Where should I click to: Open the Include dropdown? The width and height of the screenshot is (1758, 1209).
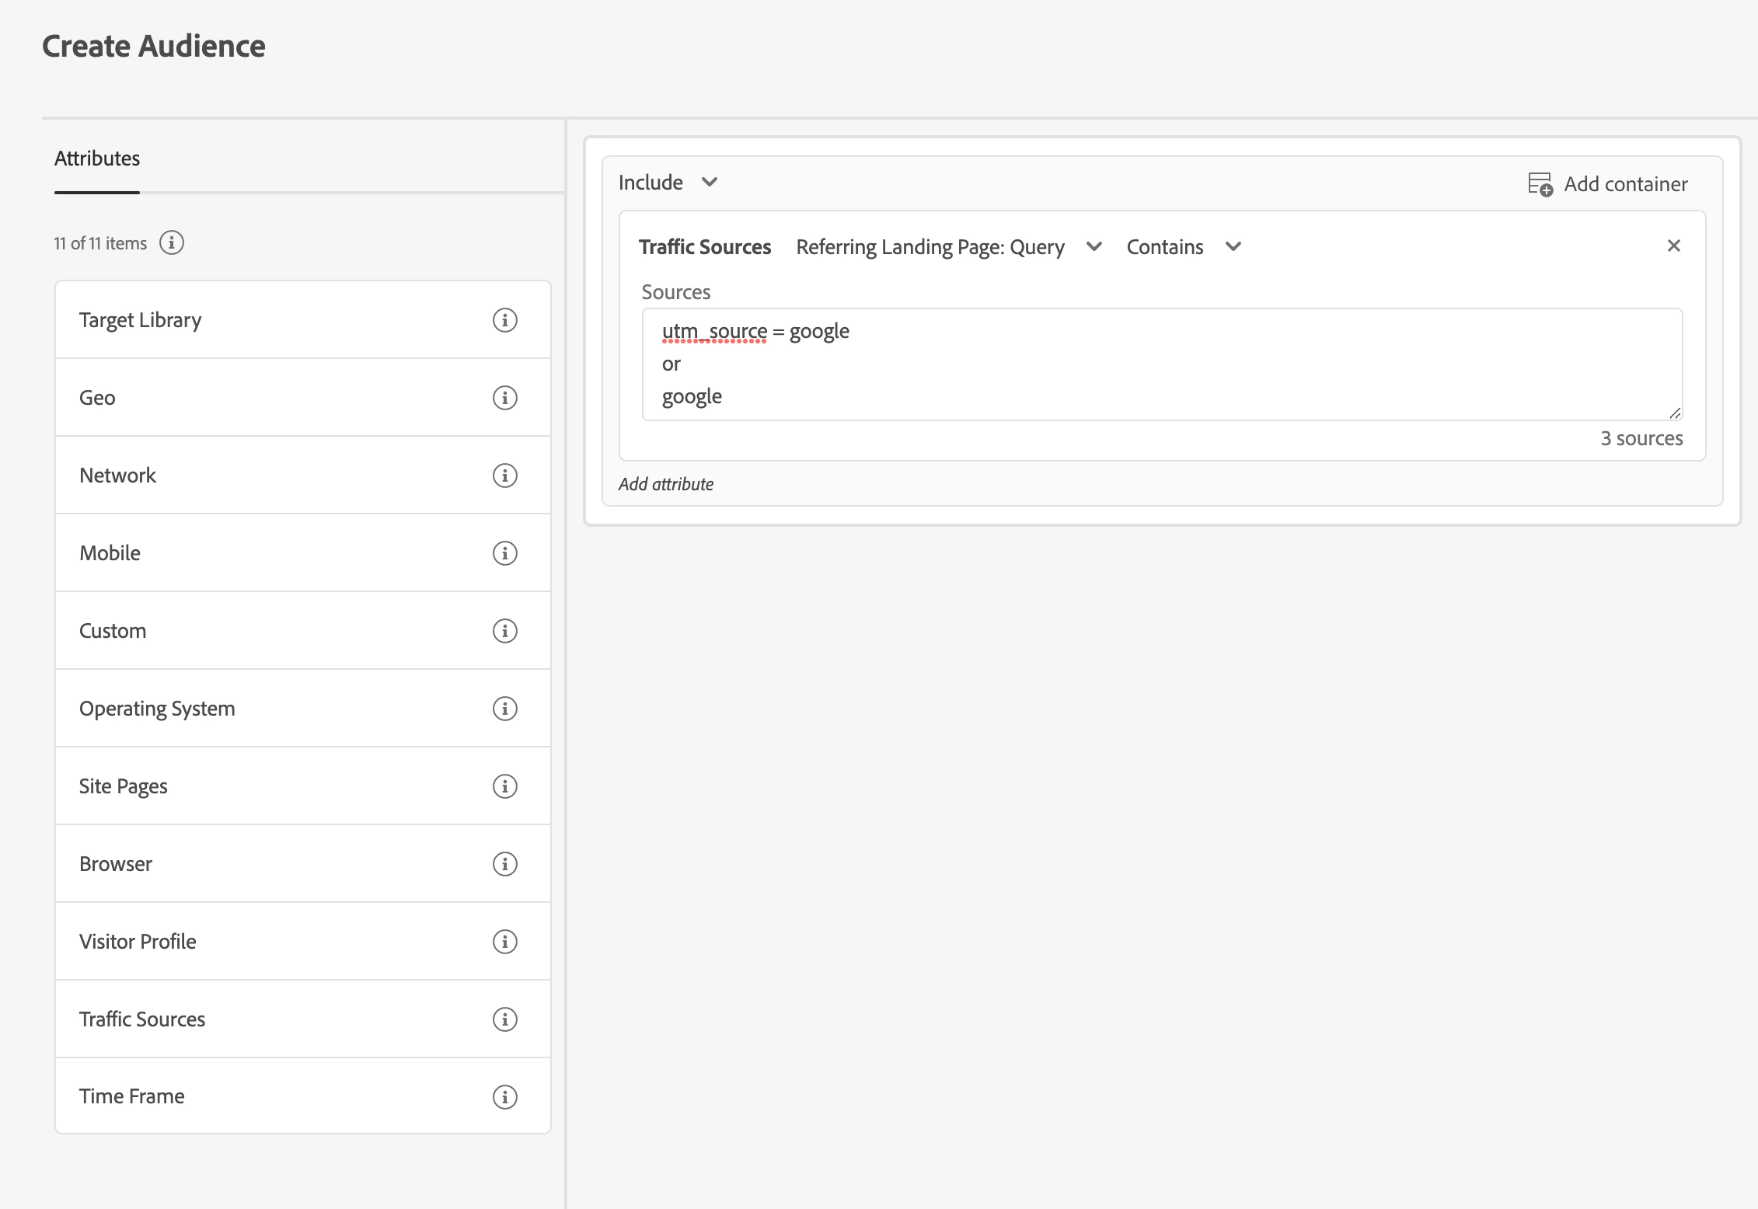[x=668, y=183]
